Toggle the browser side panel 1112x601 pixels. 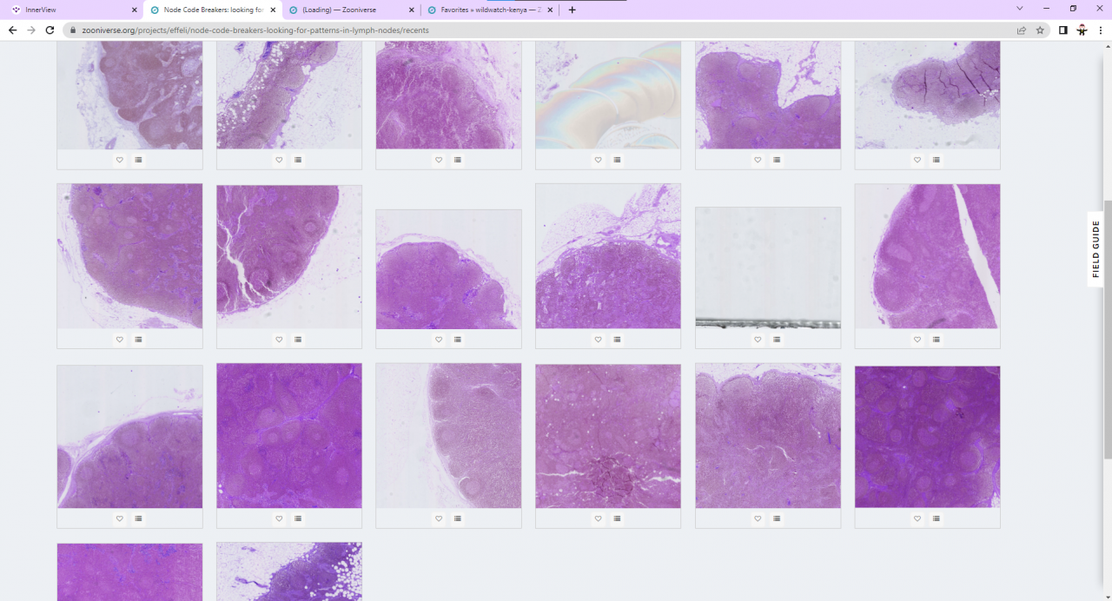(1062, 30)
